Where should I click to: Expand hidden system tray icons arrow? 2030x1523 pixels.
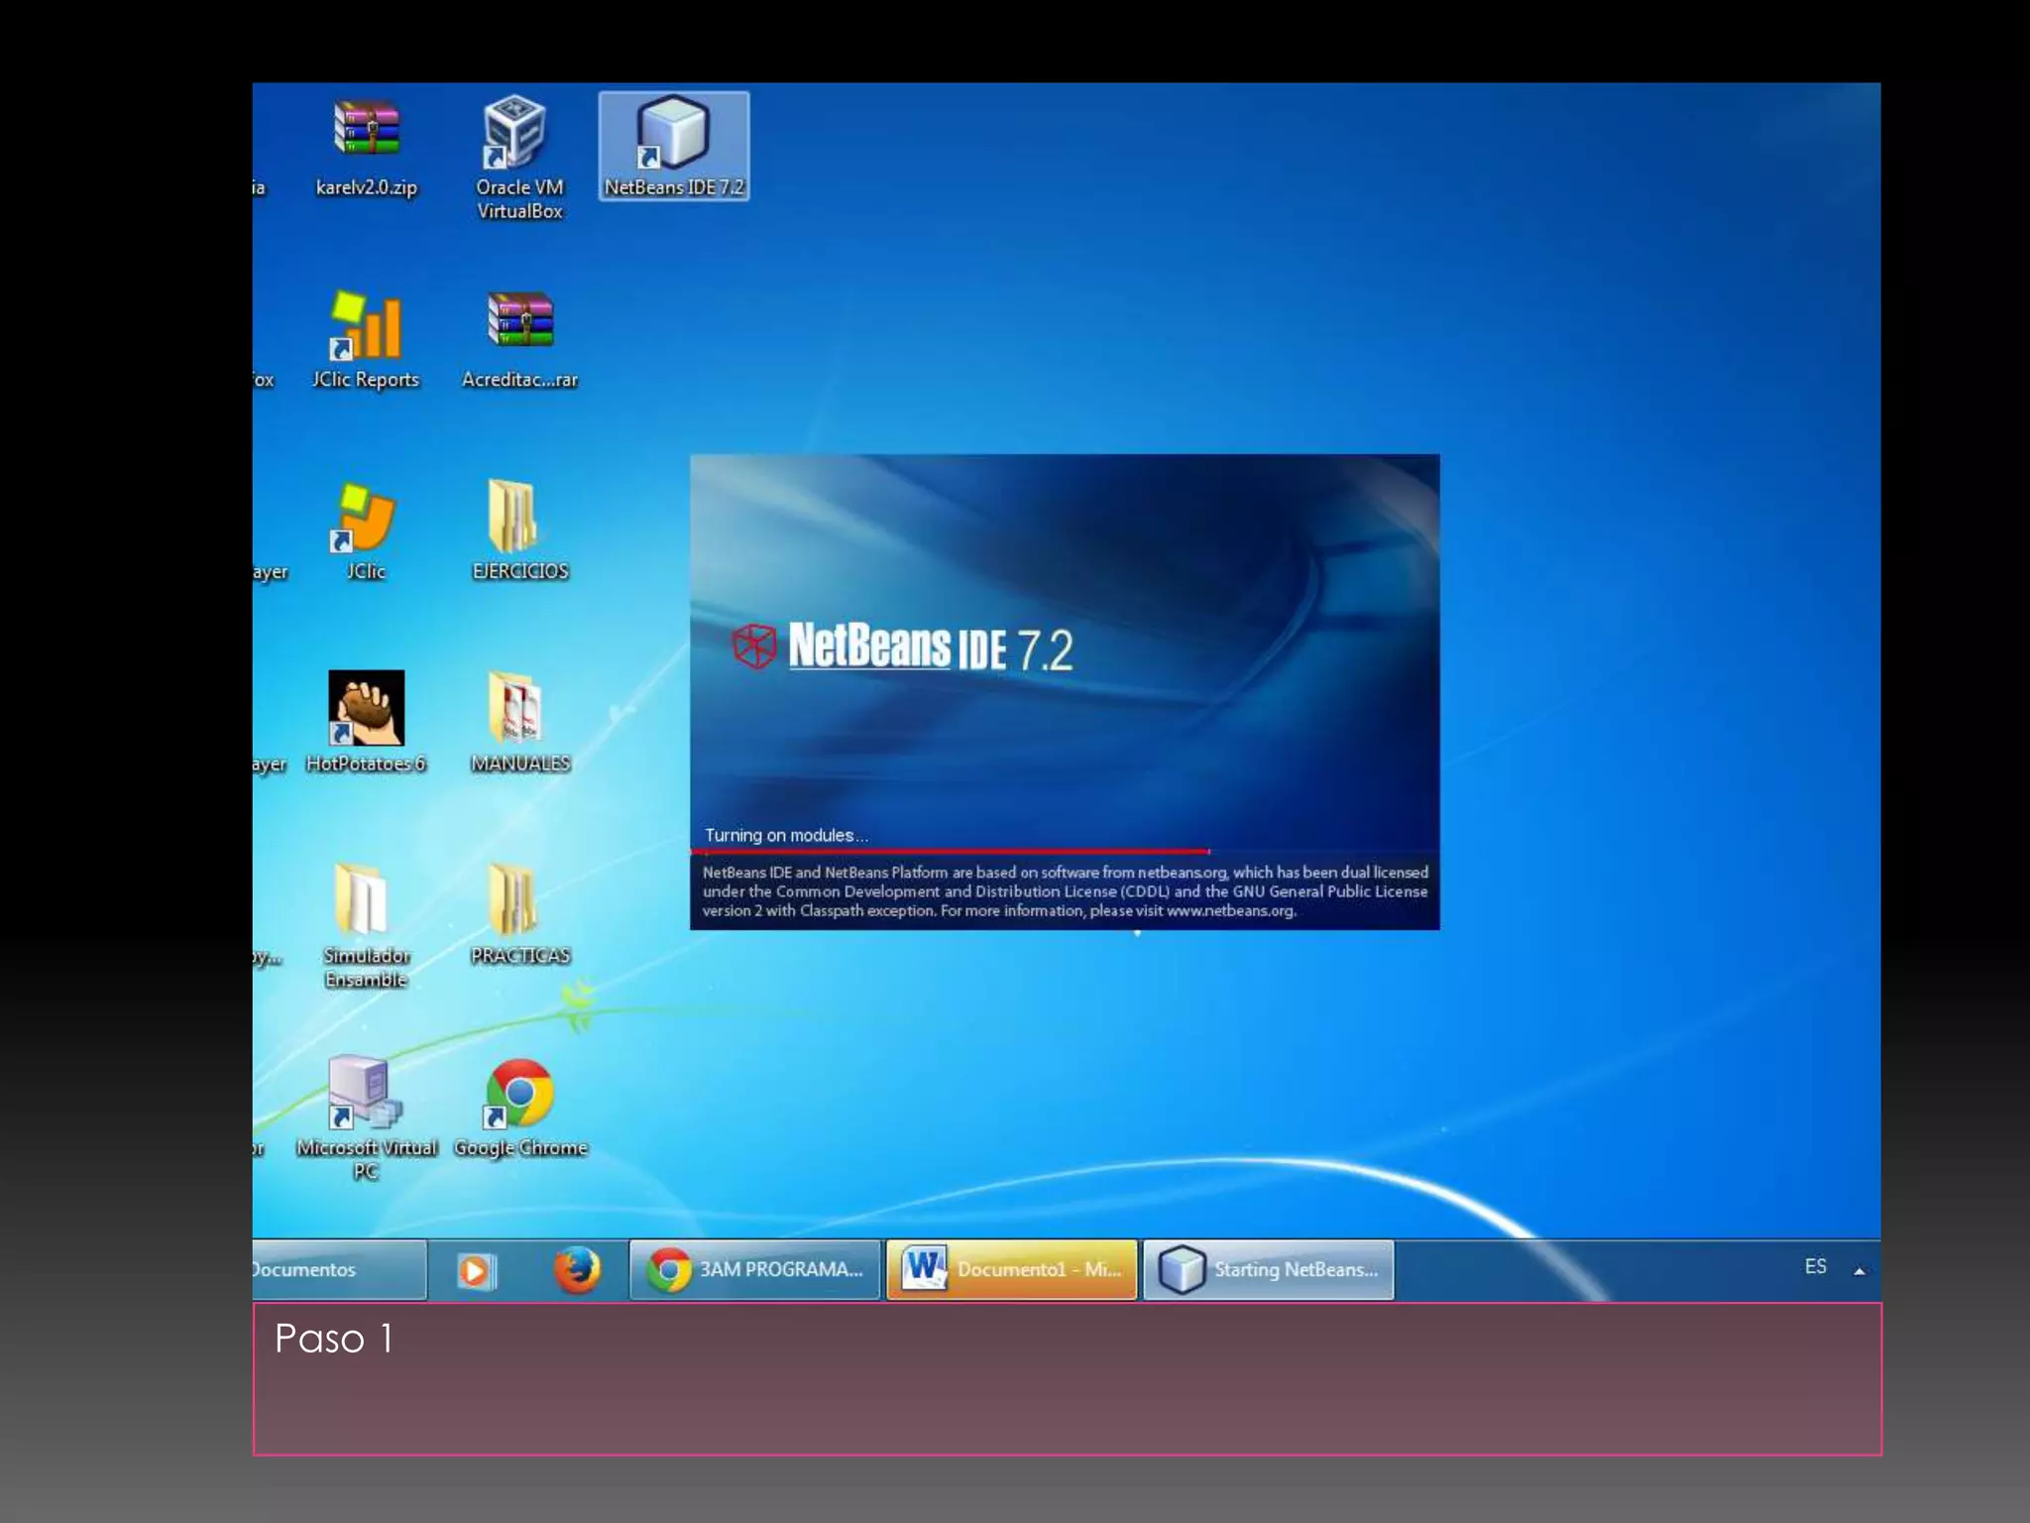click(x=1860, y=1271)
